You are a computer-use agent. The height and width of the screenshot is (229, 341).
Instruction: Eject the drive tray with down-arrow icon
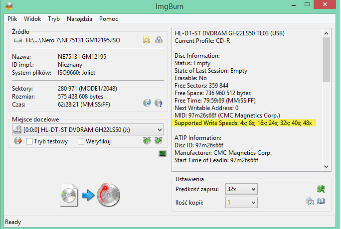click(159, 141)
